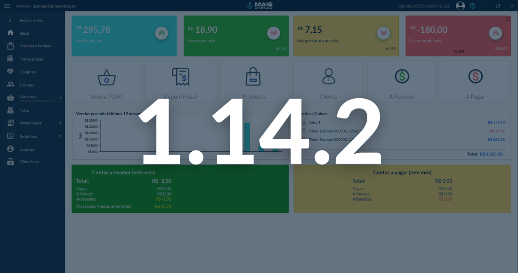Screen dimensions: 518x273
Task: Open the Cupom Fiscal receipt shortcut
Action: (180, 81)
